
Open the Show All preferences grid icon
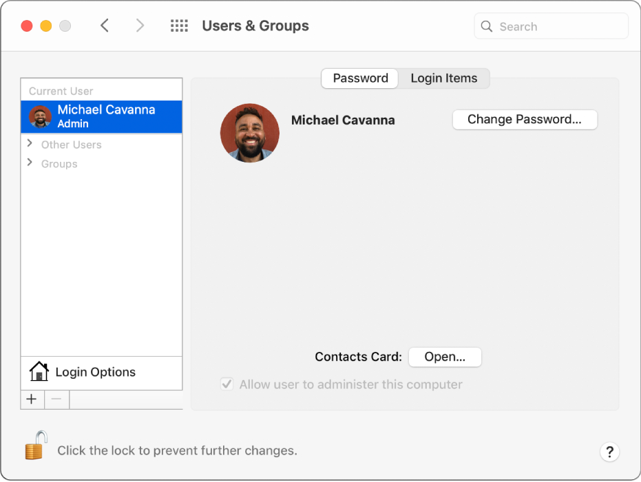point(179,25)
